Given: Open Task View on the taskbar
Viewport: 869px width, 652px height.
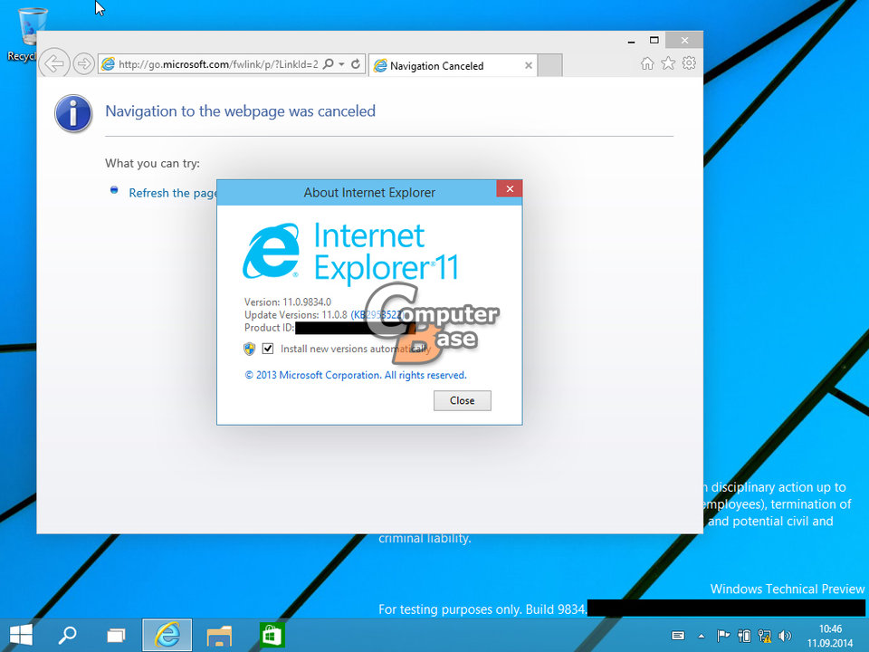Looking at the screenshot, I should click(x=116, y=635).
